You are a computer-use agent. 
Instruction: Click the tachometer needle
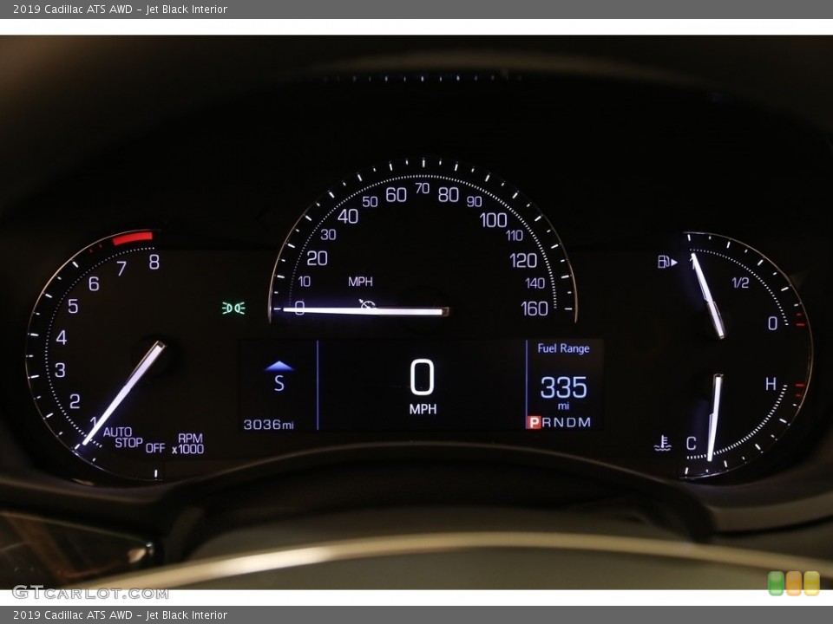124,393
